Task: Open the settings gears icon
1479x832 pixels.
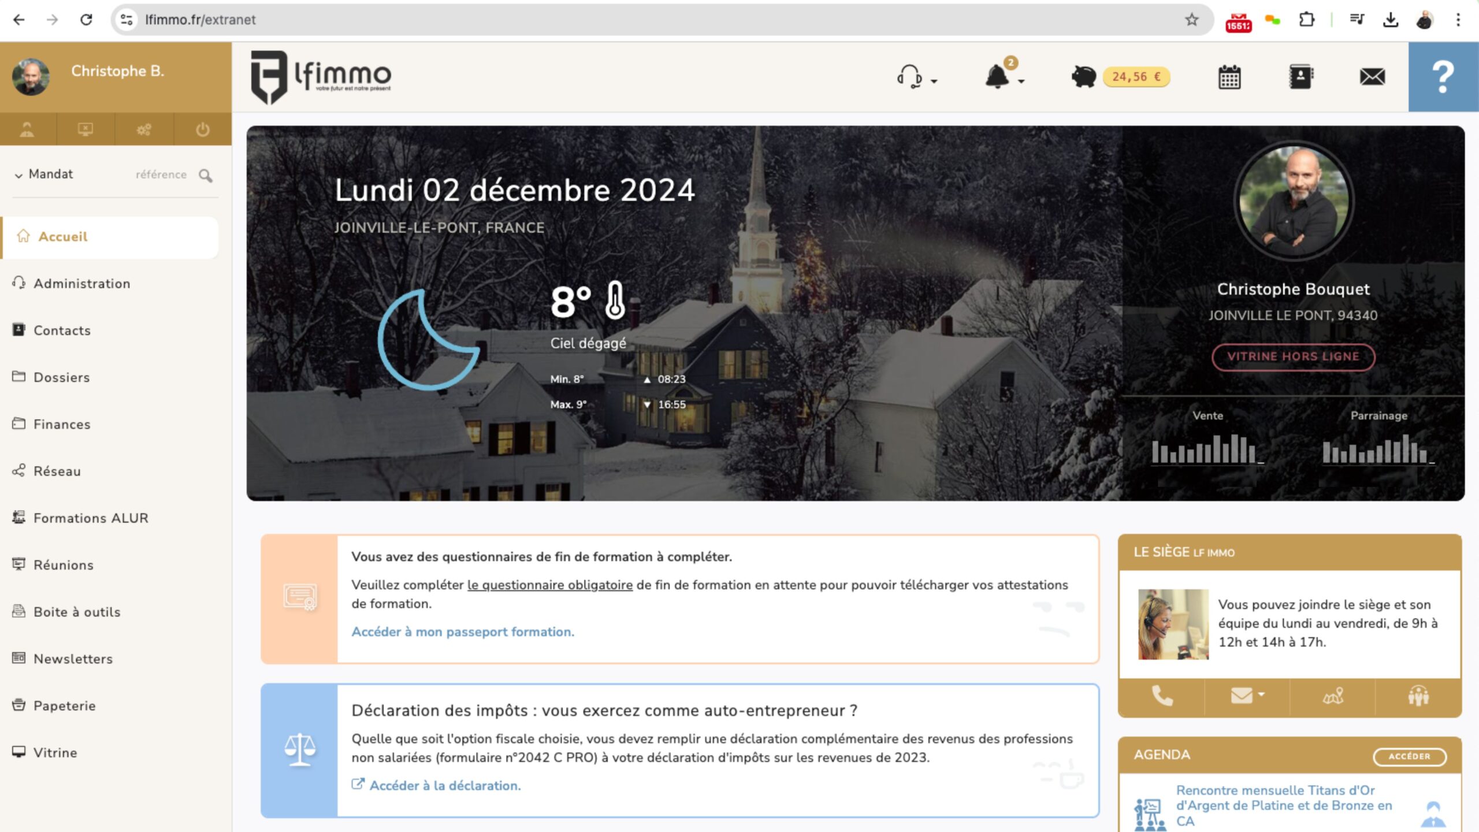Action: [x=144, y=129]
